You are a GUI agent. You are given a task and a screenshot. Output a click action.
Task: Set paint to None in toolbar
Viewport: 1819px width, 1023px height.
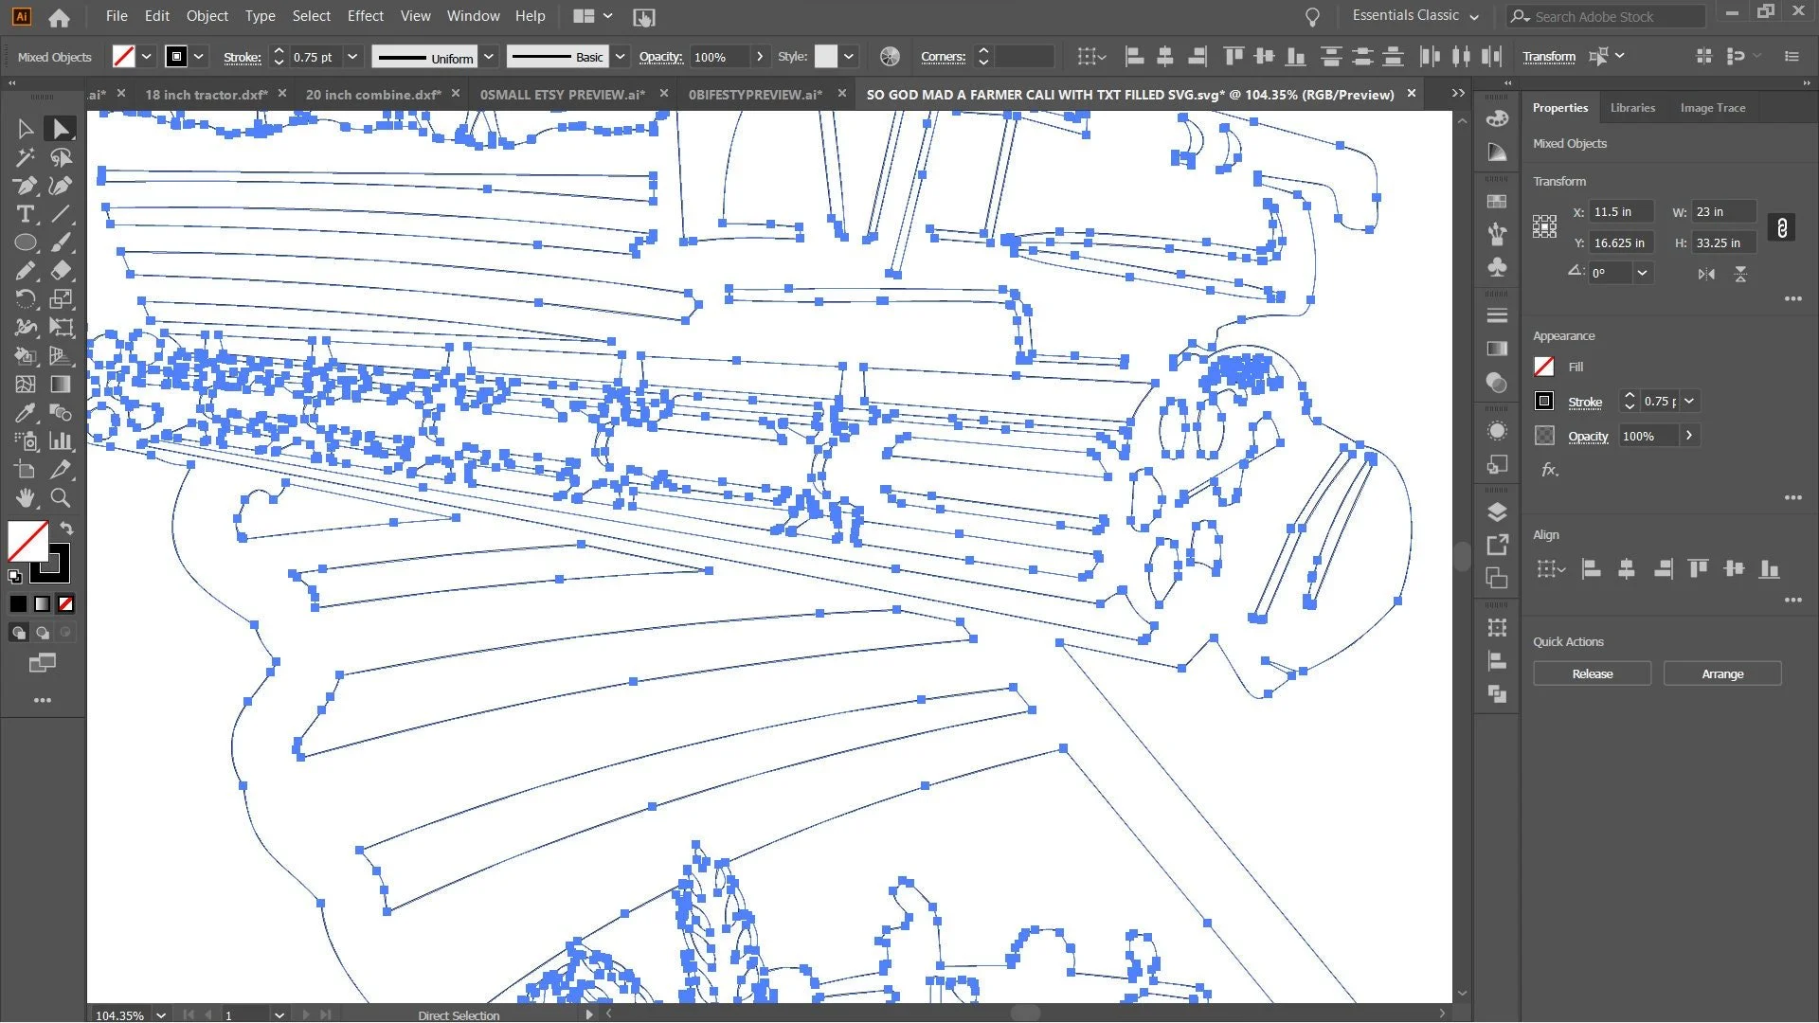tap(65, 604)
